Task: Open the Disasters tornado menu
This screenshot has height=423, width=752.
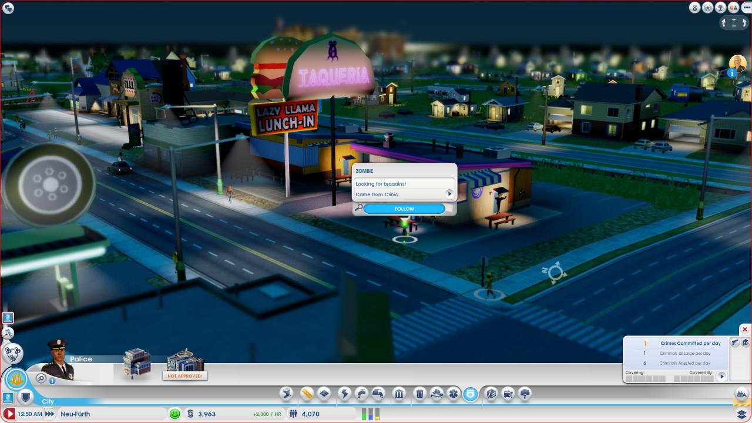Action: [x=286, y=394]
